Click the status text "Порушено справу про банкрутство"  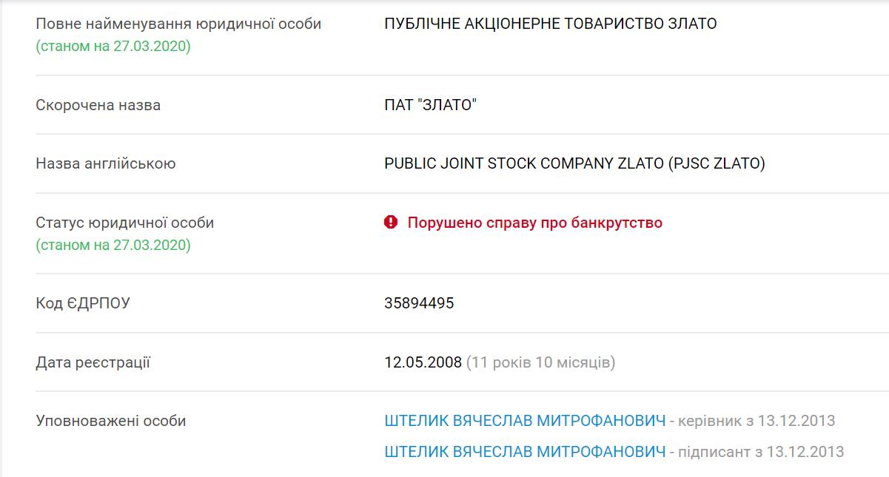pyautogui.click(x=534, y=223)
